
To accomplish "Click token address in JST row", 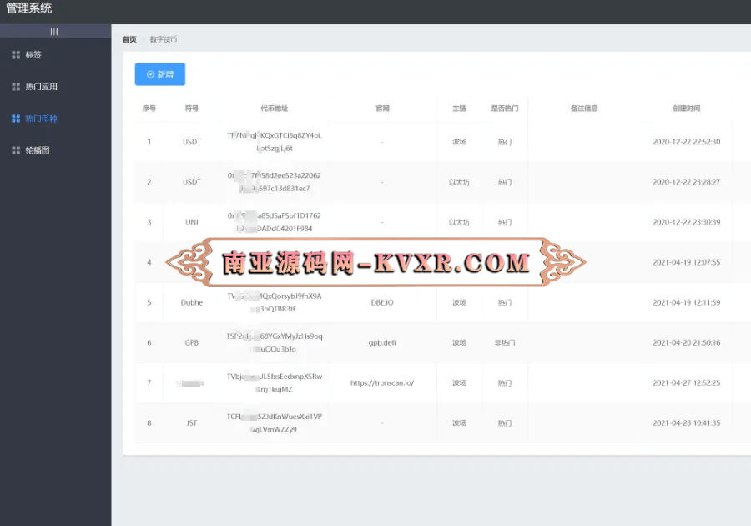I will 274,423.
